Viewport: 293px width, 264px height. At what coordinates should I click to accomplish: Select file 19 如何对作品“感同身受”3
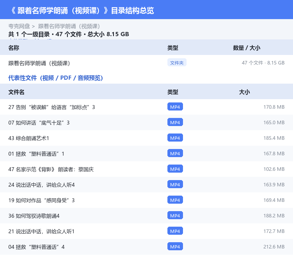[42, 200]
